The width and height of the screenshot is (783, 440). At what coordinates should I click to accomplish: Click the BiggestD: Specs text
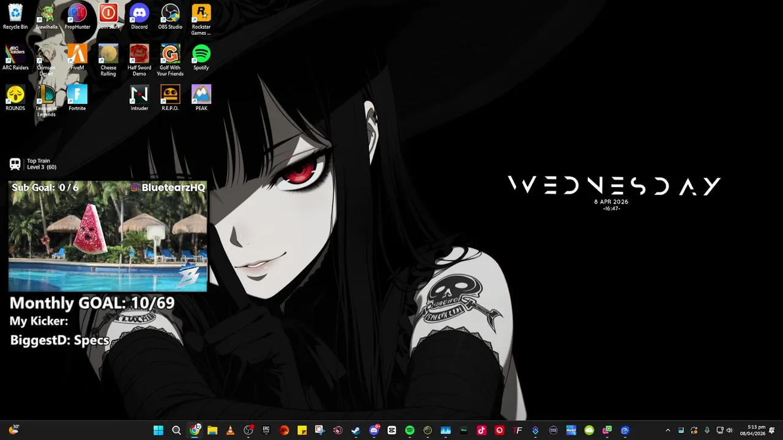coord(59,340)
